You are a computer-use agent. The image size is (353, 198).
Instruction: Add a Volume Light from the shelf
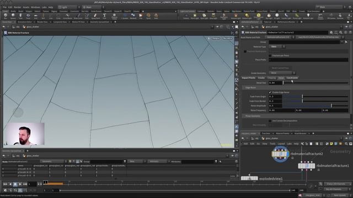pos(236,16)
